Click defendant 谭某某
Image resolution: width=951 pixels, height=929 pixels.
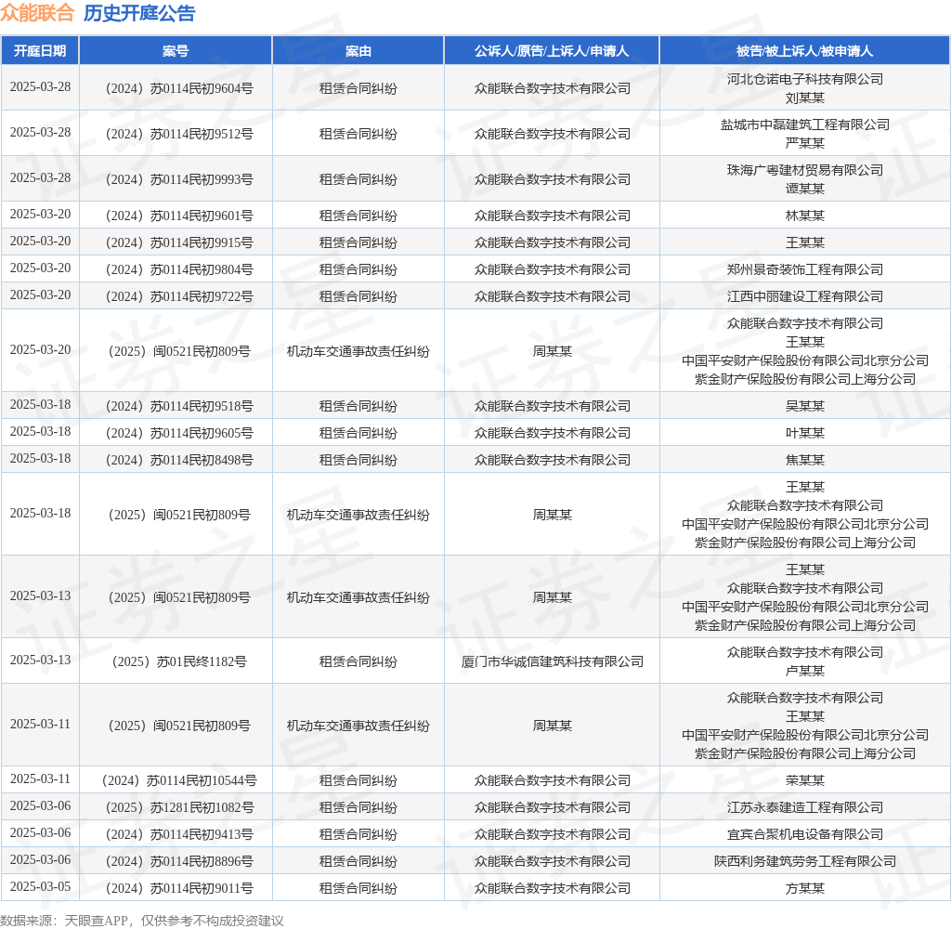pos(805,189)
